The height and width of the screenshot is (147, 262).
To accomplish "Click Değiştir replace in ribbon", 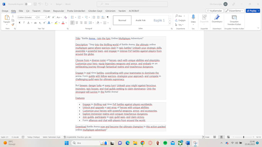I will click(180, 20).
